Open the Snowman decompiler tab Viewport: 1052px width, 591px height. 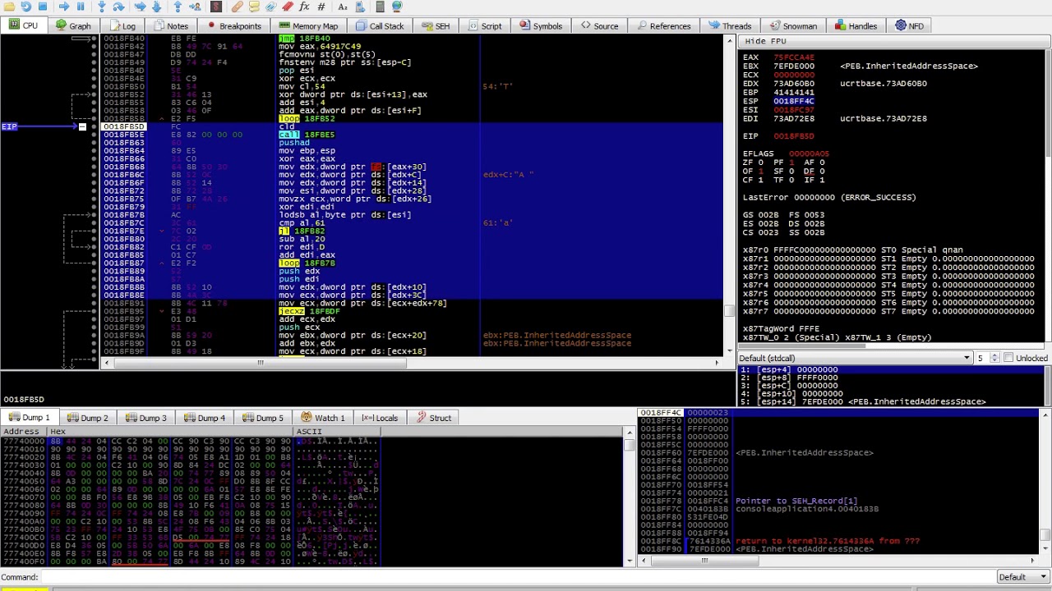792,25
